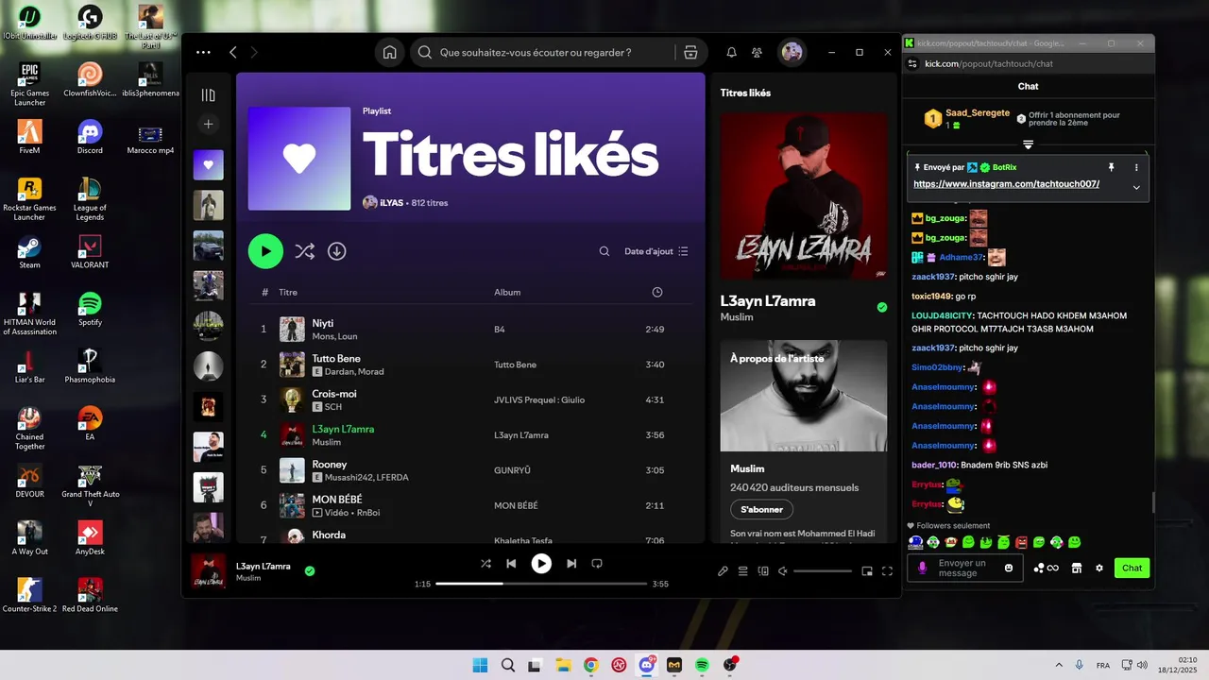1209x680 pixels.
Task: Search within the liked songs playlist
Action: 604,251
